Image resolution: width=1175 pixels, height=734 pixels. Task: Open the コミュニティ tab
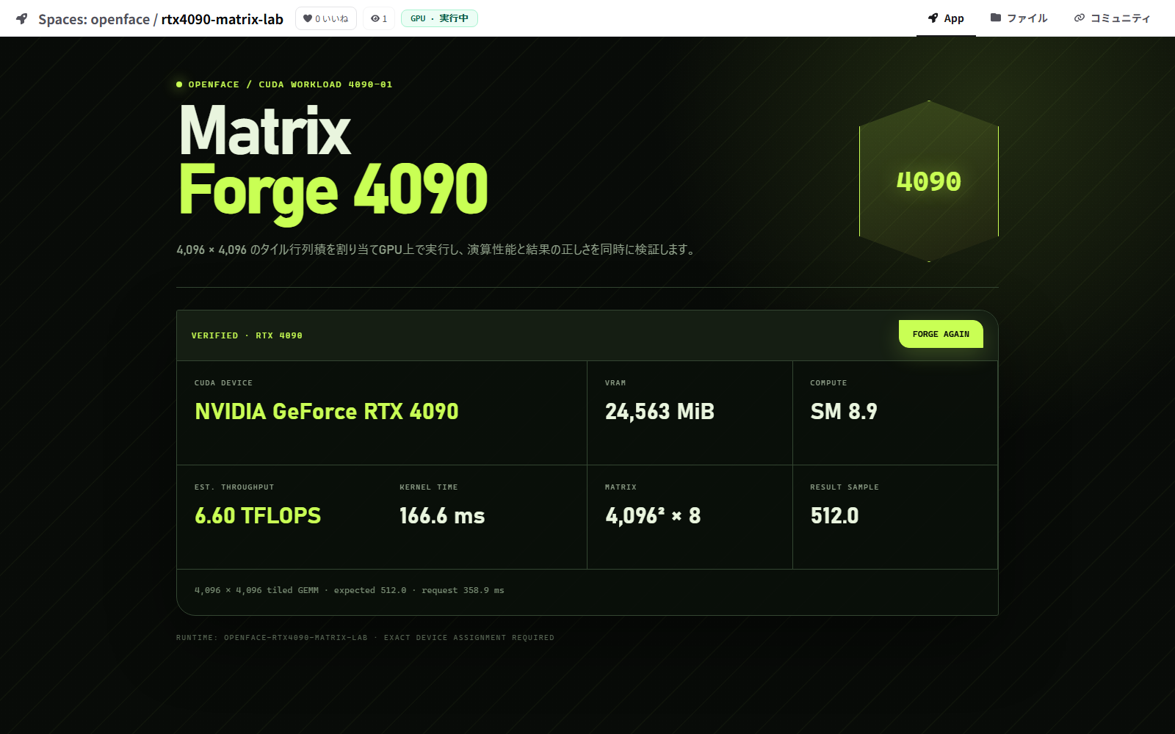point(1112,18)
